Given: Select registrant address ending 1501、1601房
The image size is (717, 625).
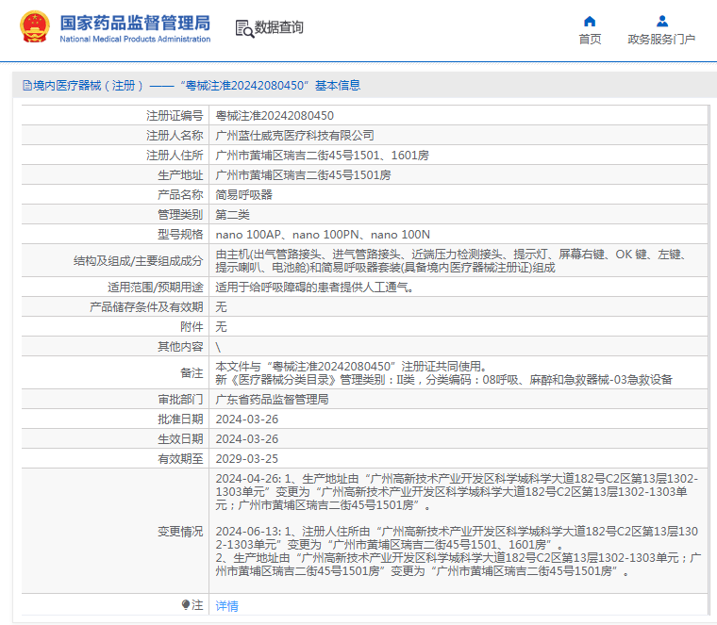Looking at the screenshot, I should coord(322,156).
